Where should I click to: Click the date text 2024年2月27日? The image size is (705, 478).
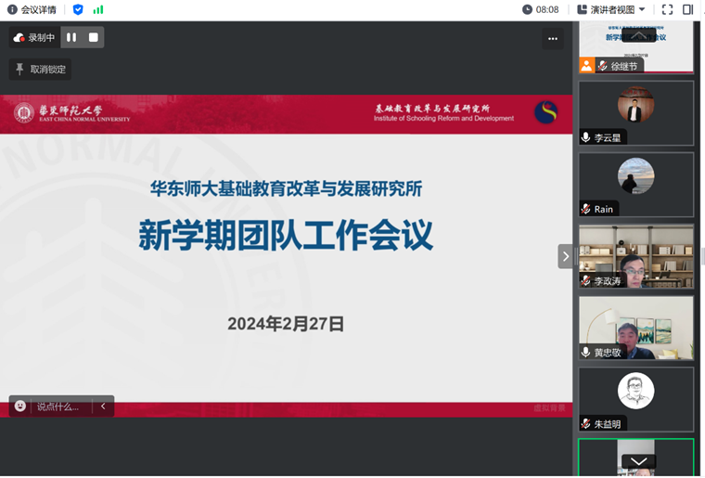(286, 324)
